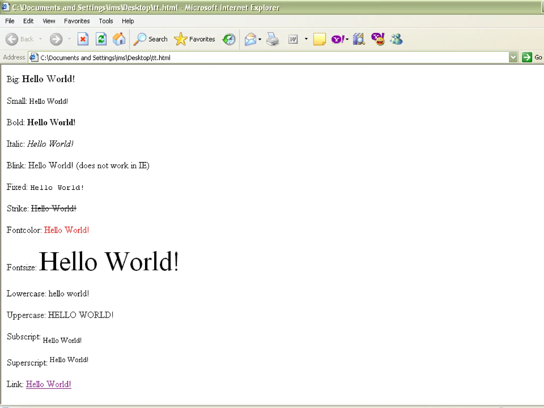Viewport: 544px width, 408px height.
Task: Go to the Home page
Action: (119, 39)
